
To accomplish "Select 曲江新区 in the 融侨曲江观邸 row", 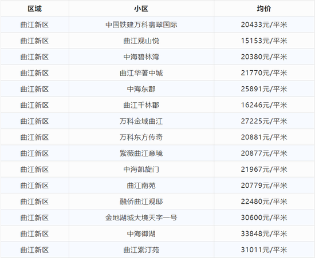I will (x=34, y=201).
